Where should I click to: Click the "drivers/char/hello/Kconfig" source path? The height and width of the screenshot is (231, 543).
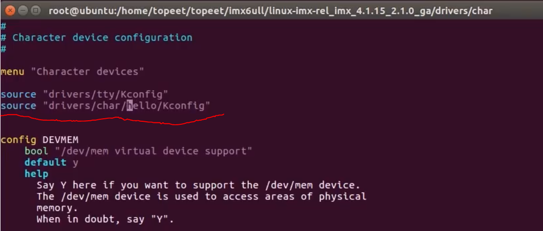click(x=127, y=106)
